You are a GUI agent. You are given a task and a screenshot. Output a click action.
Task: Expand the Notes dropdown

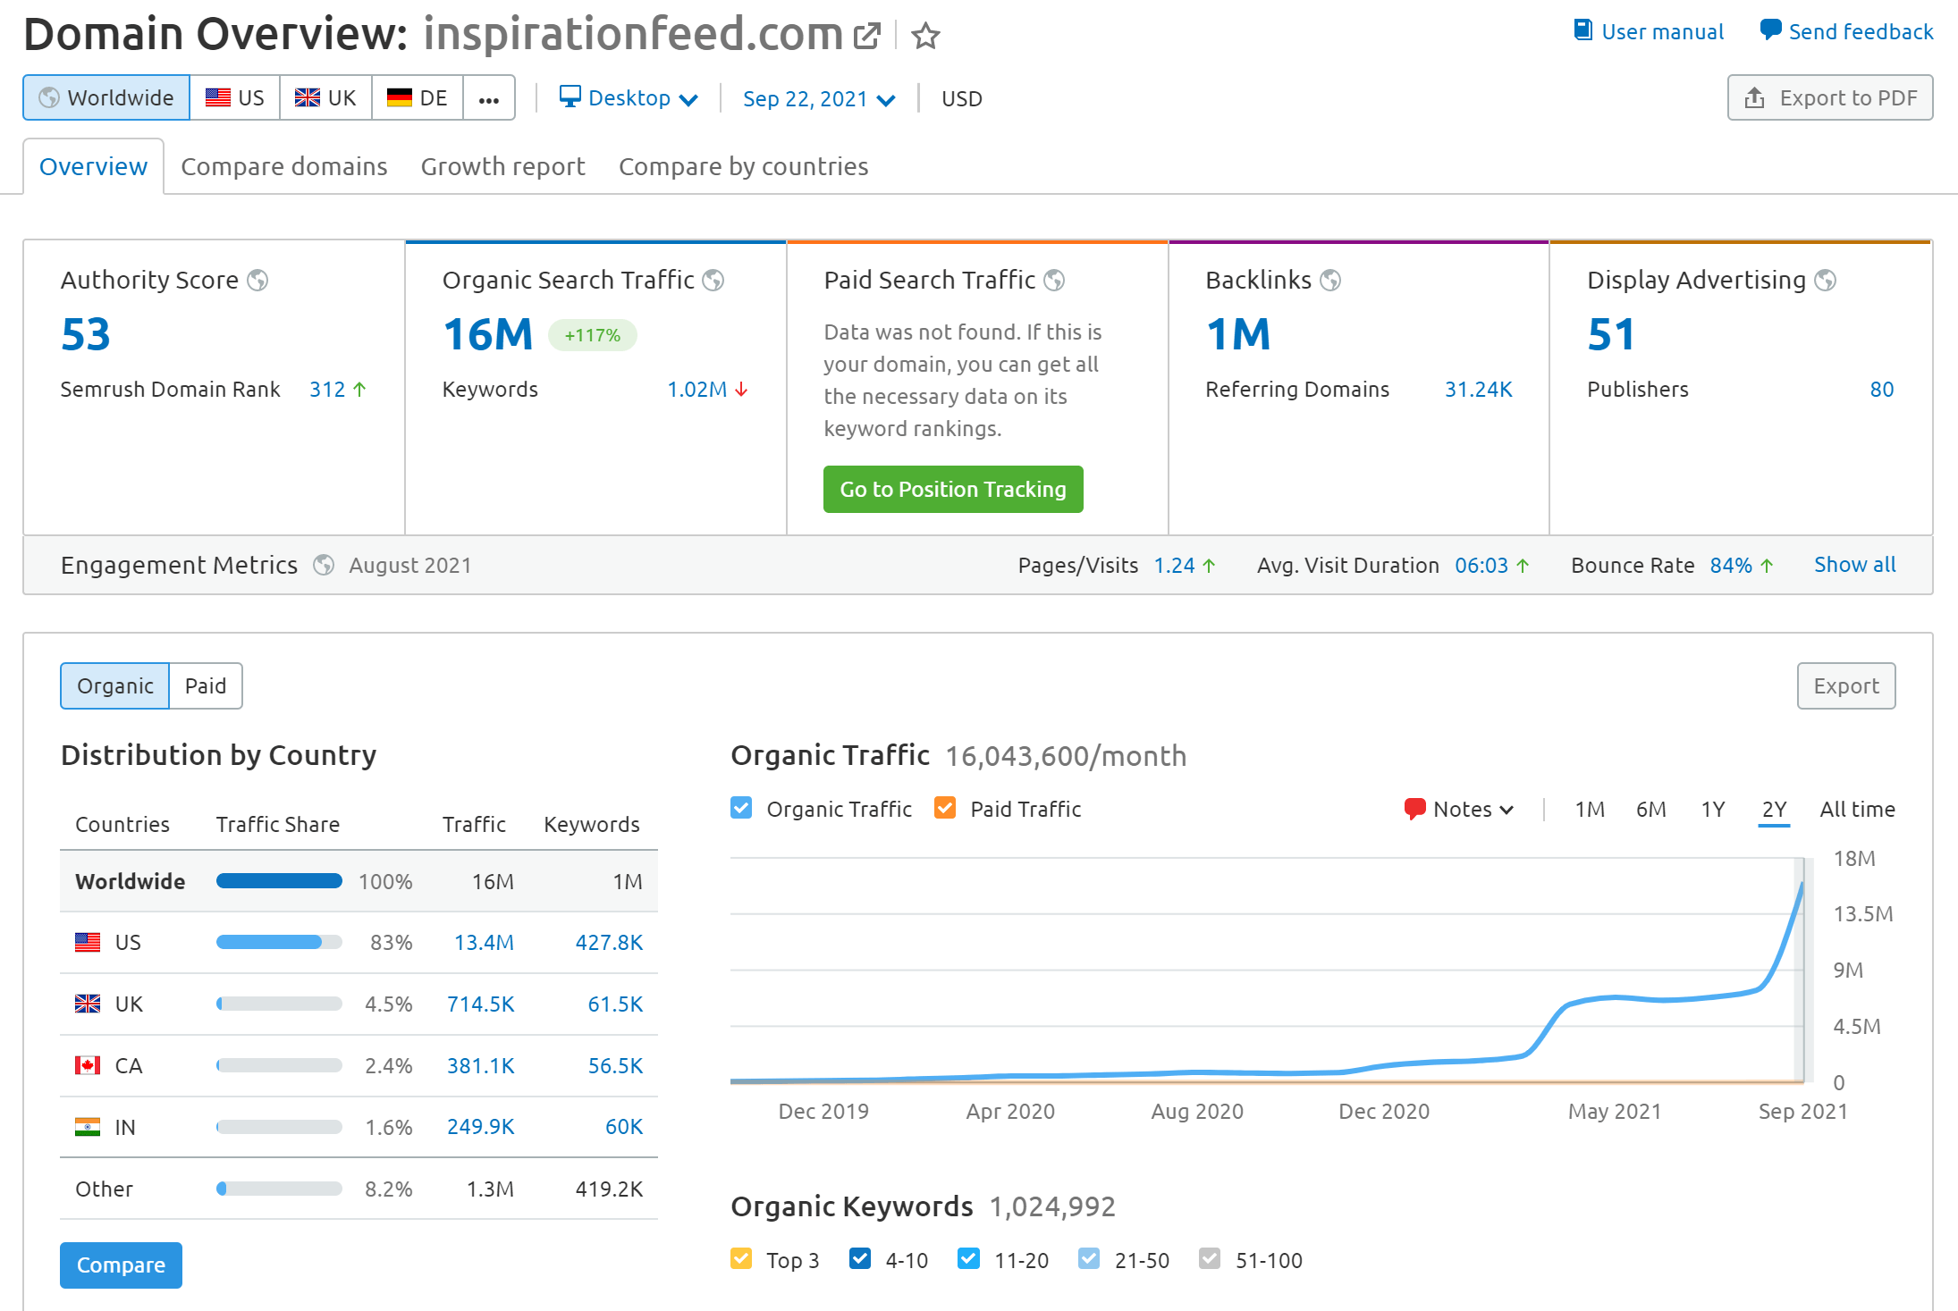coord(1459,809)
